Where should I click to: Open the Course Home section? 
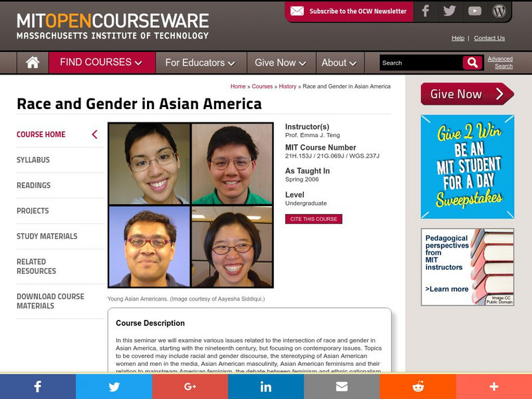tap(41, 134)
